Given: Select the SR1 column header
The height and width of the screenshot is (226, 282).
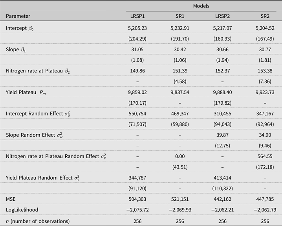Looking at the screenshot, I should [180, 16].
